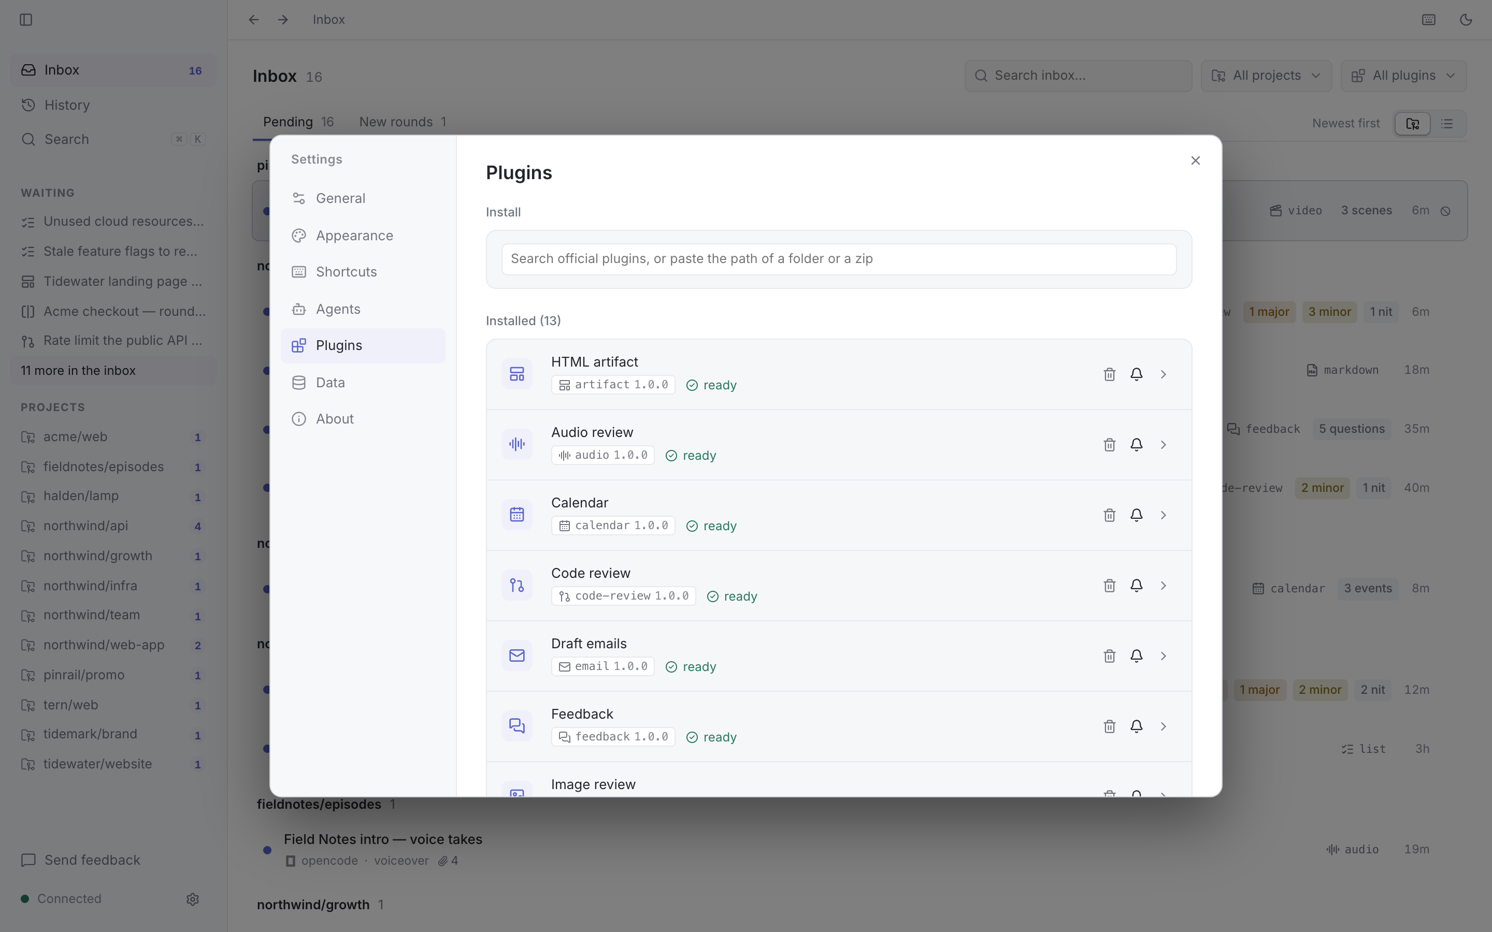
Task: Open General settings section
Action: (x=363, y=198)
